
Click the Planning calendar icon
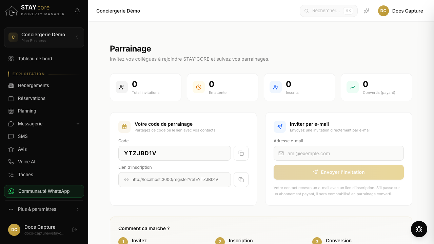(x=11, y=111)
